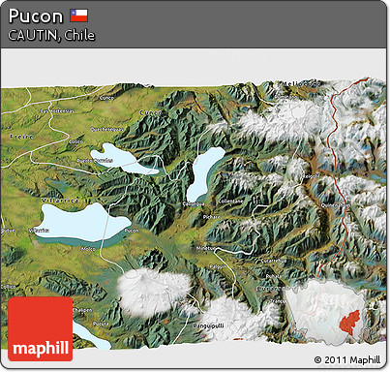Select the 'Freire' map label
Image resolution: width=390 pixels, height=372 pixels.
pyautogui.click(x=21, y=137)
